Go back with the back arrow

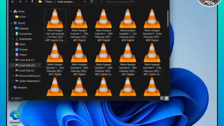coord(13,2)
